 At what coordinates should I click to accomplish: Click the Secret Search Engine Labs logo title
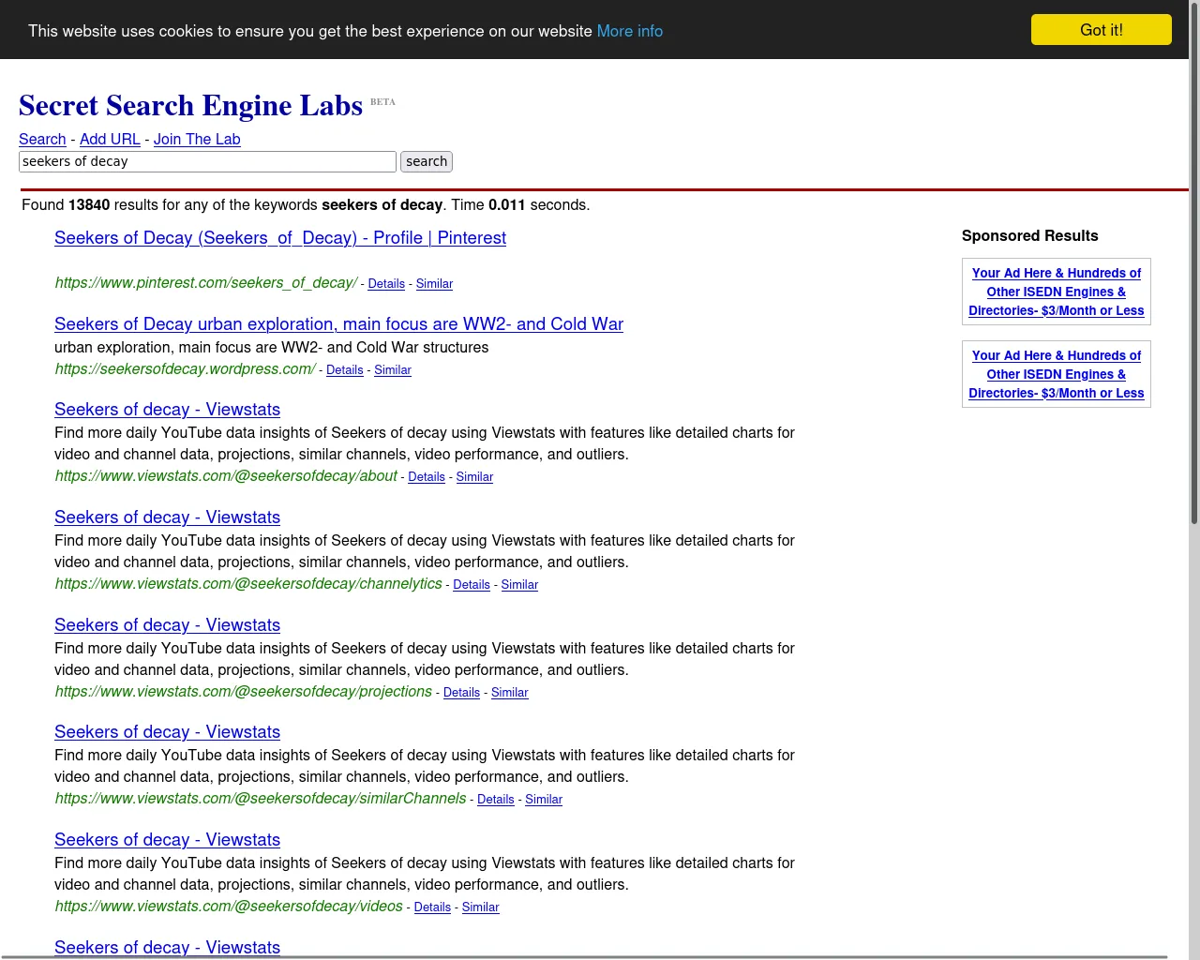(x=190, y=105)
